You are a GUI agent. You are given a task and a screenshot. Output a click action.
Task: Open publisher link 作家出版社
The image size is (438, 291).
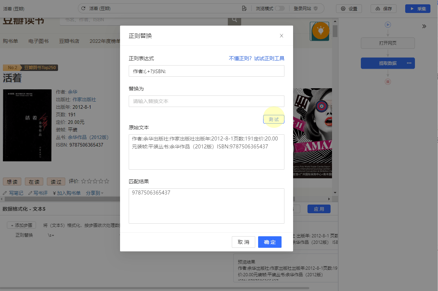tap(84, 99)
